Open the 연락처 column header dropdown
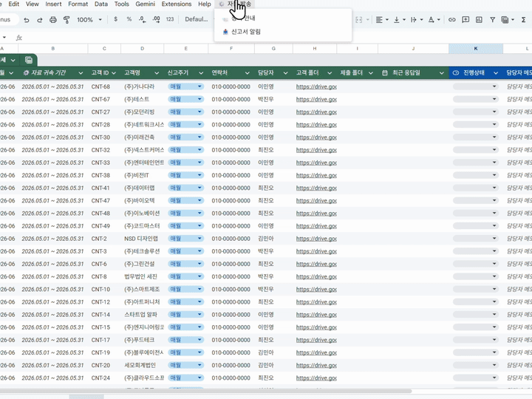Viewport: 532px width, 399px height. (247, 73)
